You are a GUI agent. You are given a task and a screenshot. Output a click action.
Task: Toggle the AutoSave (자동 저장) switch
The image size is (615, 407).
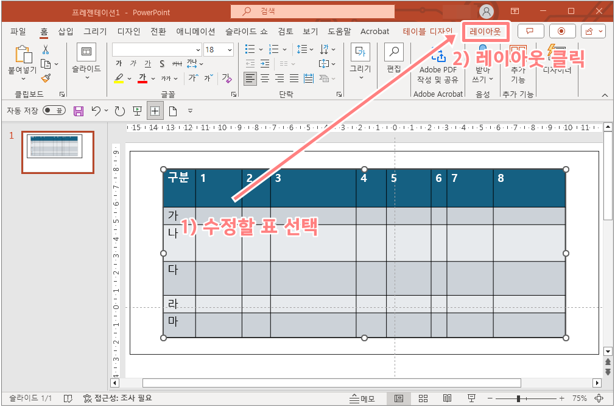[54, 111]
